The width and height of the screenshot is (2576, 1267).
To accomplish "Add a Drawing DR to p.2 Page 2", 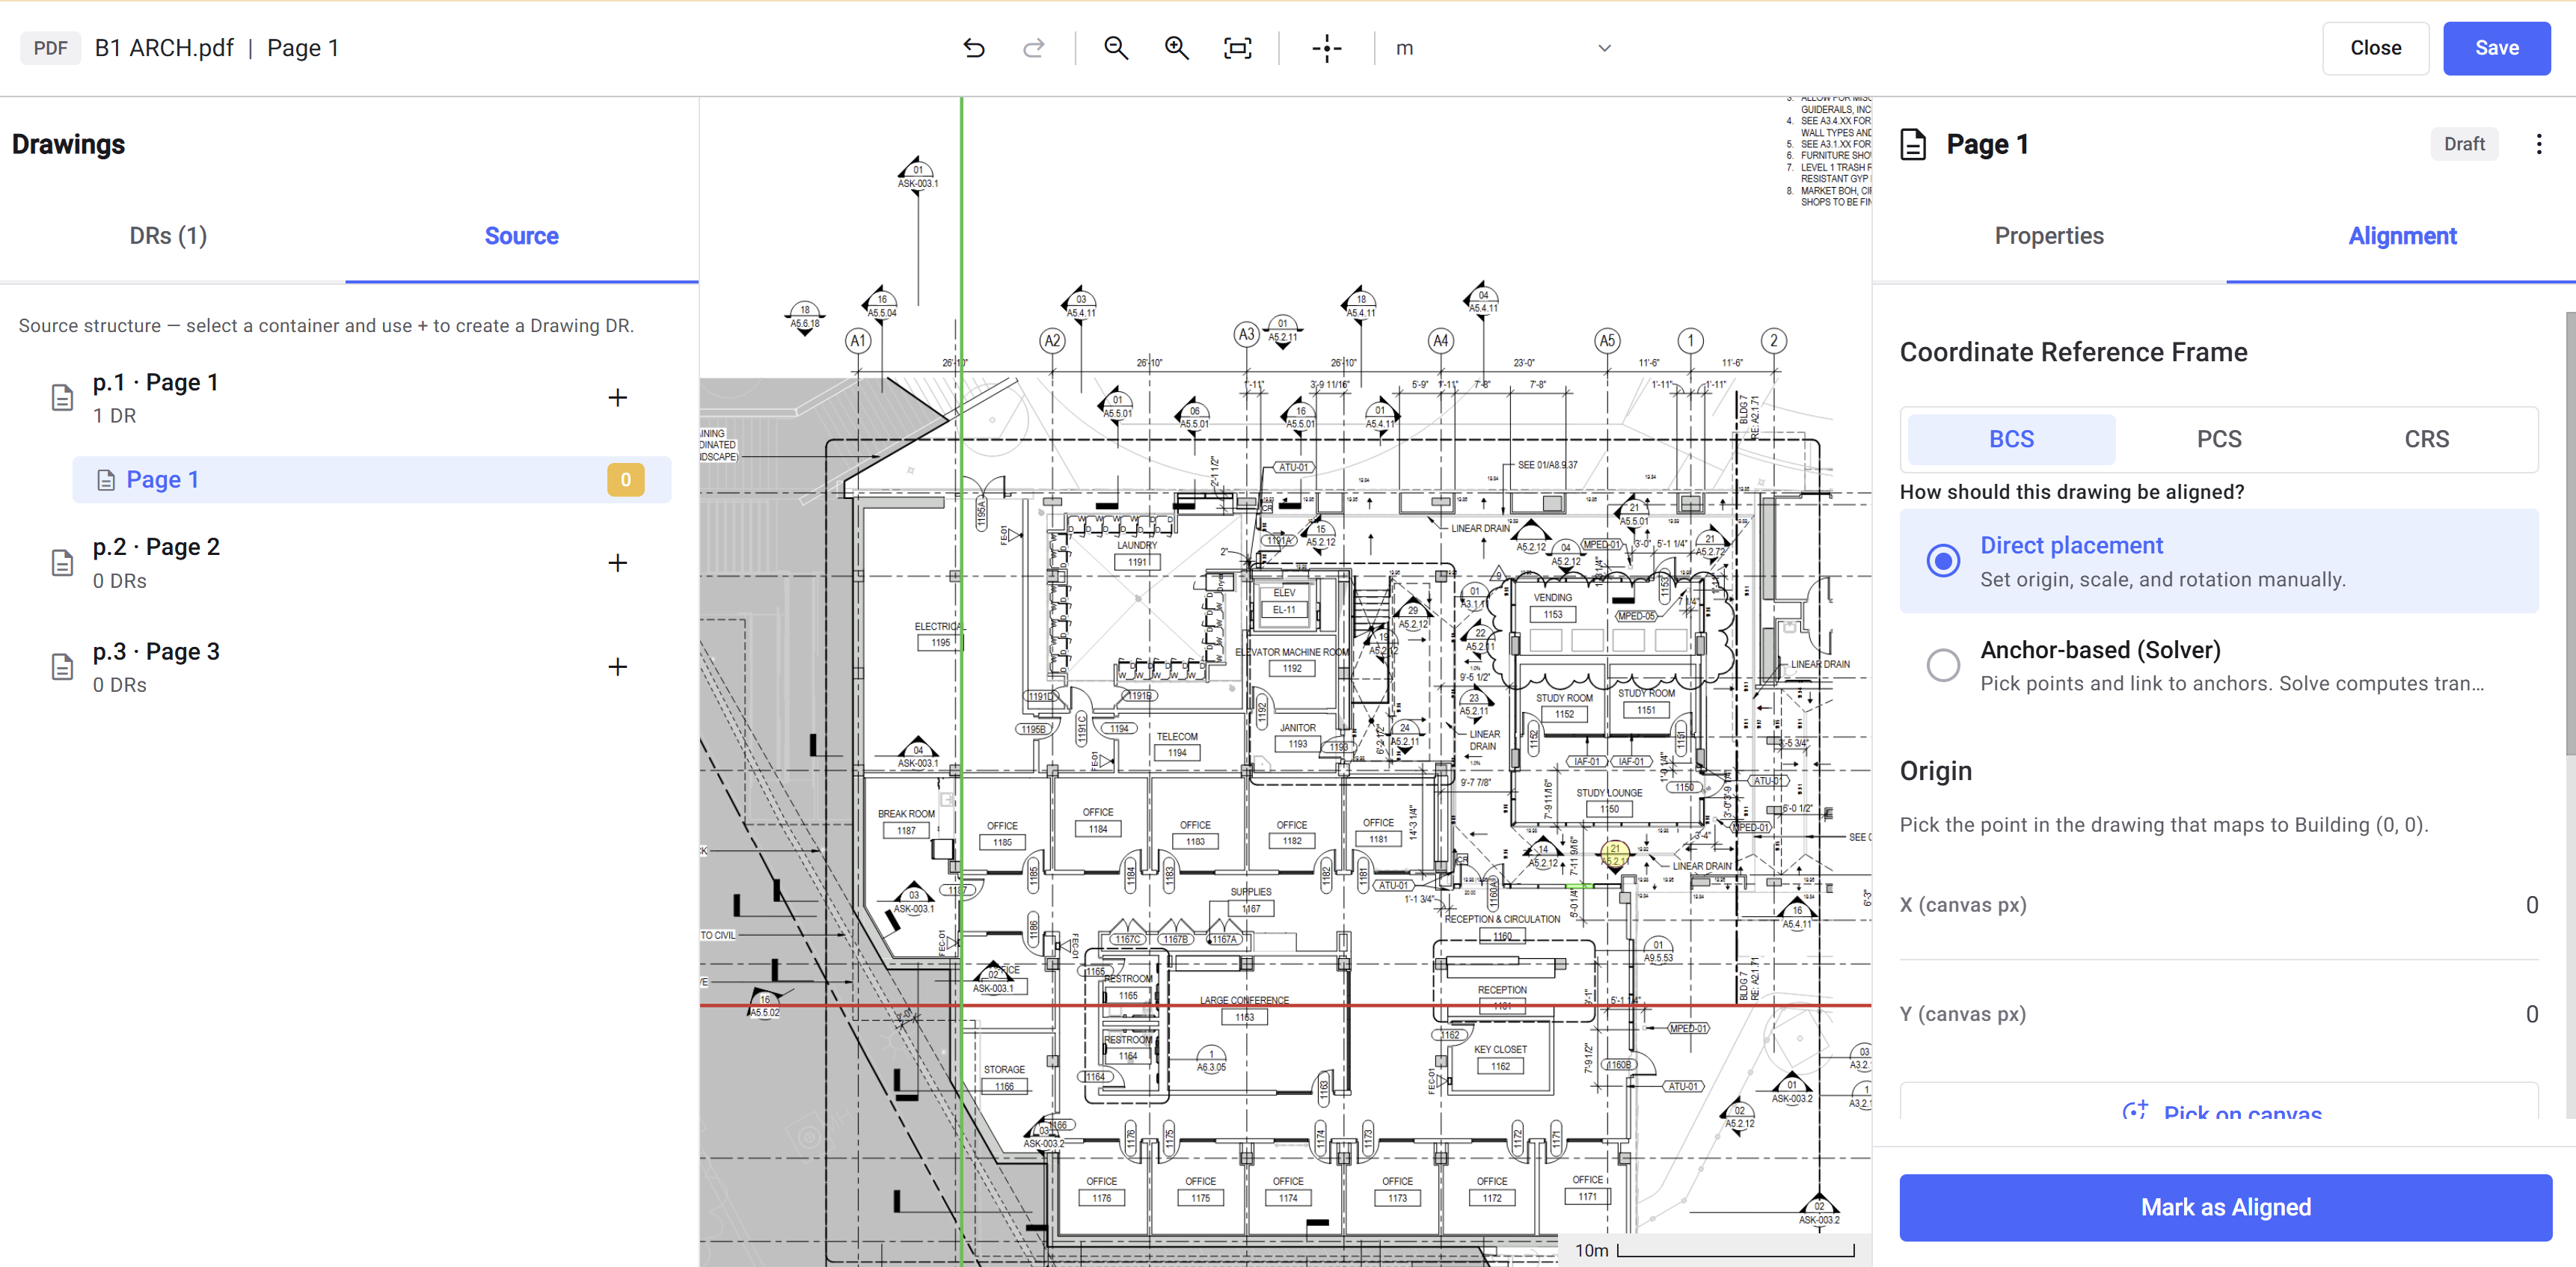I will (x=618, y=563).
